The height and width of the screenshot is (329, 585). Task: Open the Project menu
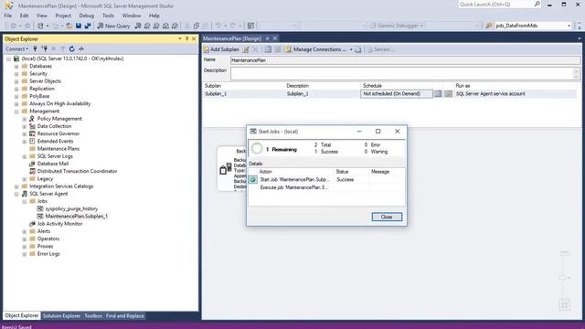[63, 16]
